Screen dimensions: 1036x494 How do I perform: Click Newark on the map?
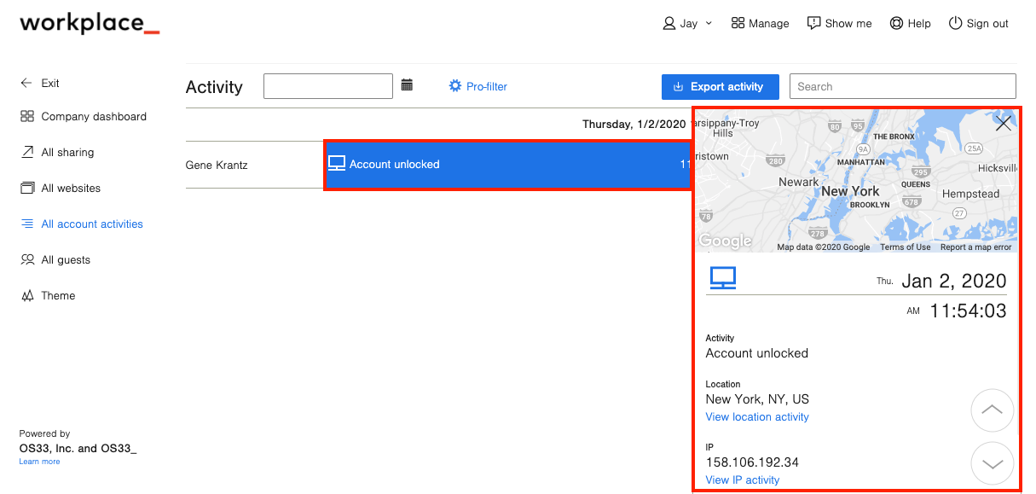pyautogui.click(x=799, y=182)
